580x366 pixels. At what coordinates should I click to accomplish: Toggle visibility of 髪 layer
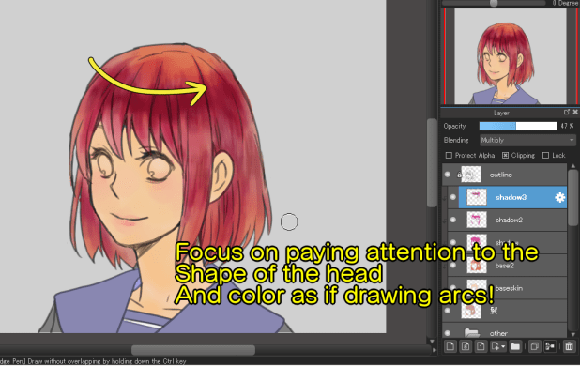[448, 311]
